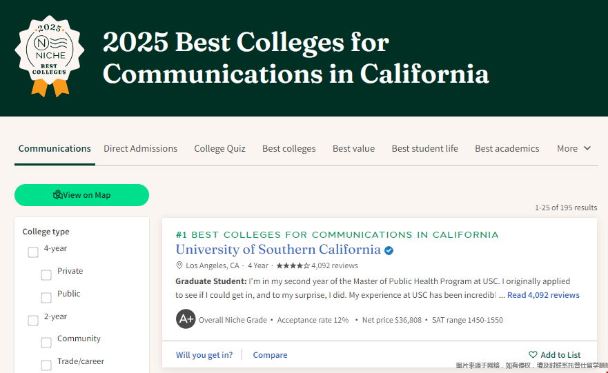Click the heart icon next to Add to List
608x373 pixels.
(533, 354)
